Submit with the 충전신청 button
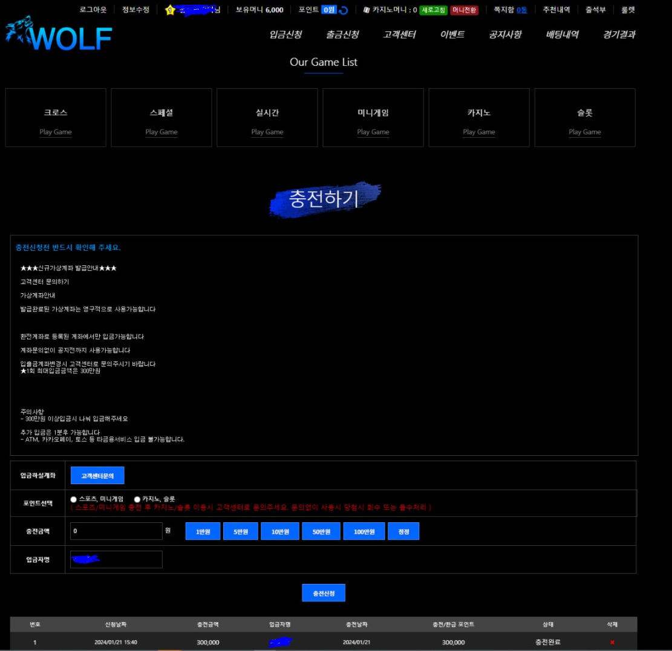The image size is (672, 651). [x=324, y=594]
